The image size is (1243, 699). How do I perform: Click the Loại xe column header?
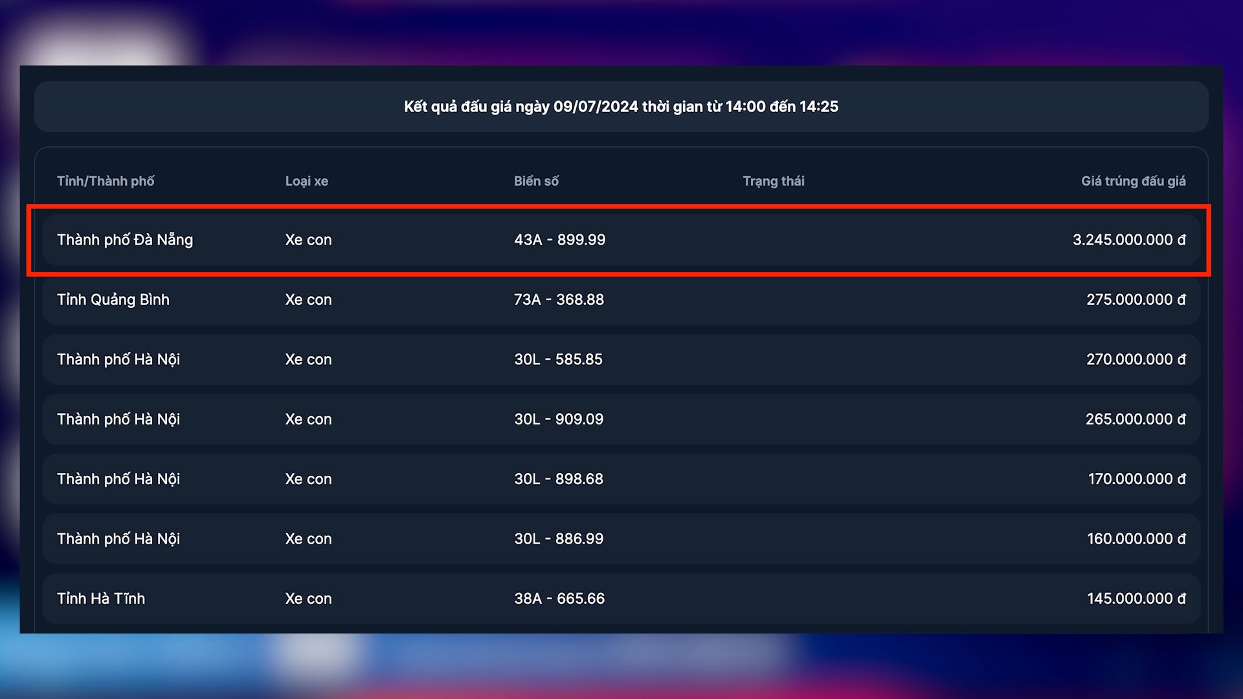306,181
